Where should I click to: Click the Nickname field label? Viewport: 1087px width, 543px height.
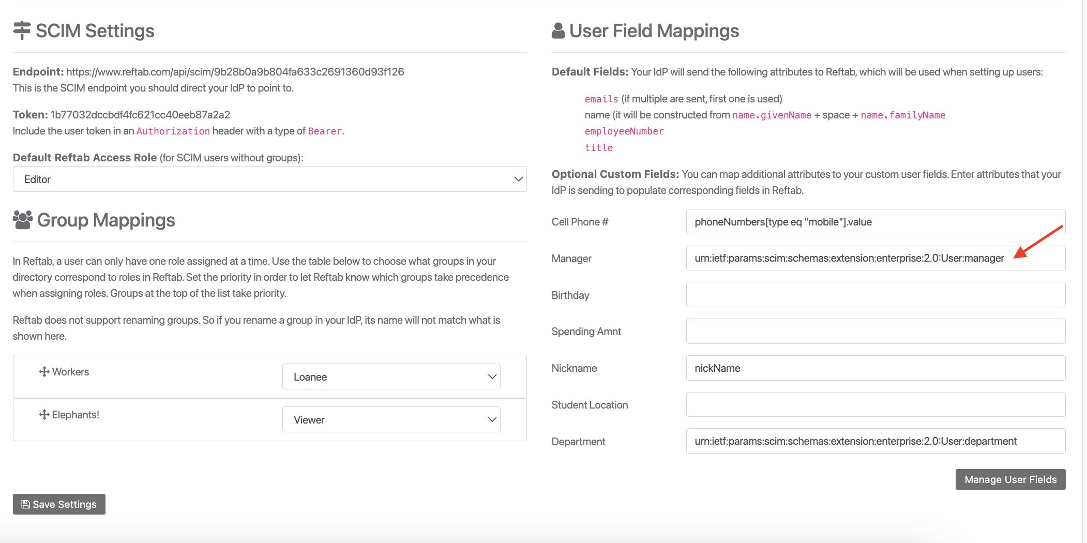[574, 368]
